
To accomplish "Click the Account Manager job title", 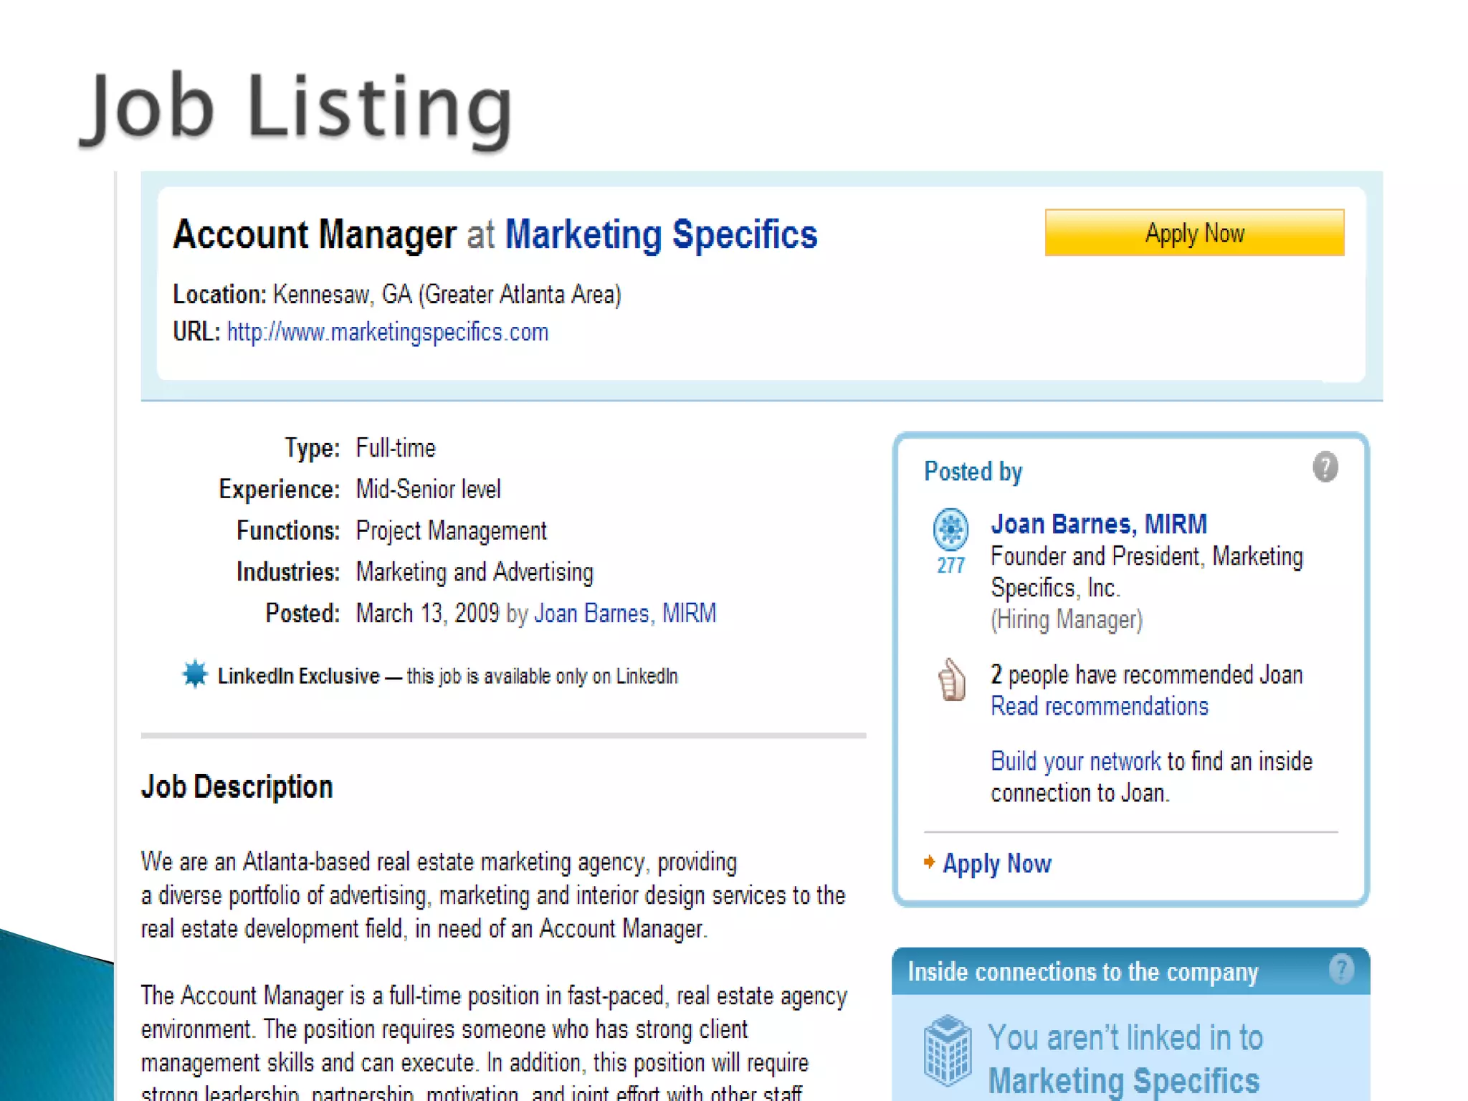I will point(315,234).
